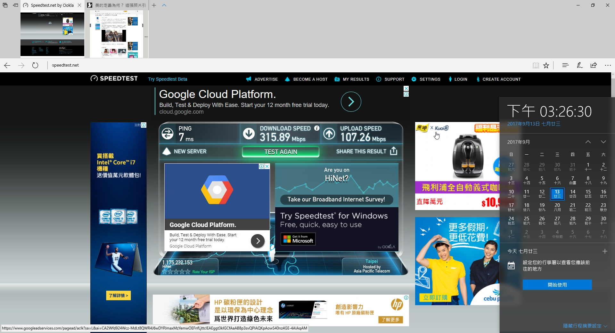Click the date link 2017年9月13日
615x333 pixels.
(x=534, y=124)
